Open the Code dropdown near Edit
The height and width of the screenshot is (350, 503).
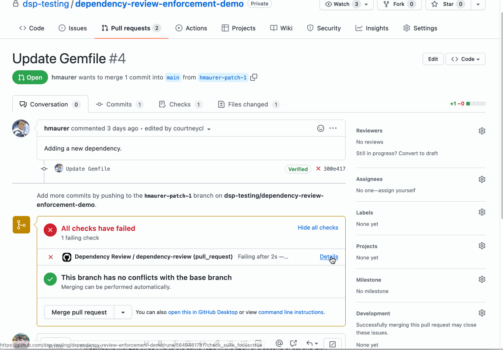[x=465, y=58]
